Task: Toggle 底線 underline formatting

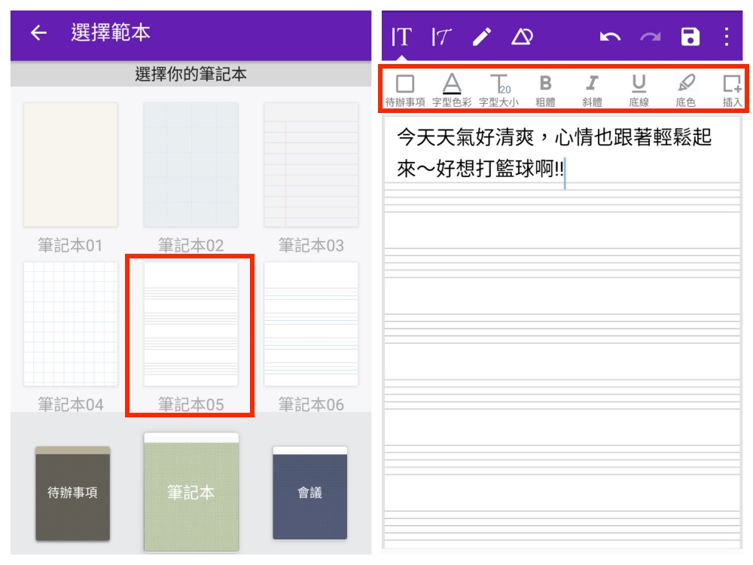Action: point(639,90)
